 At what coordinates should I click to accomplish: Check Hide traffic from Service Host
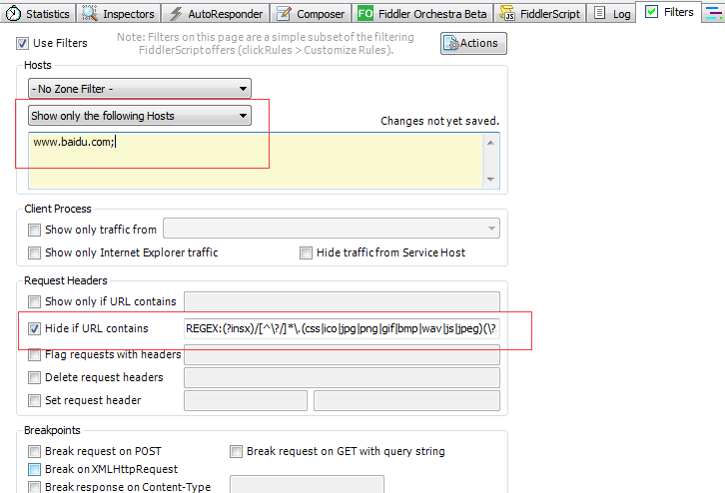coord(306,252)
